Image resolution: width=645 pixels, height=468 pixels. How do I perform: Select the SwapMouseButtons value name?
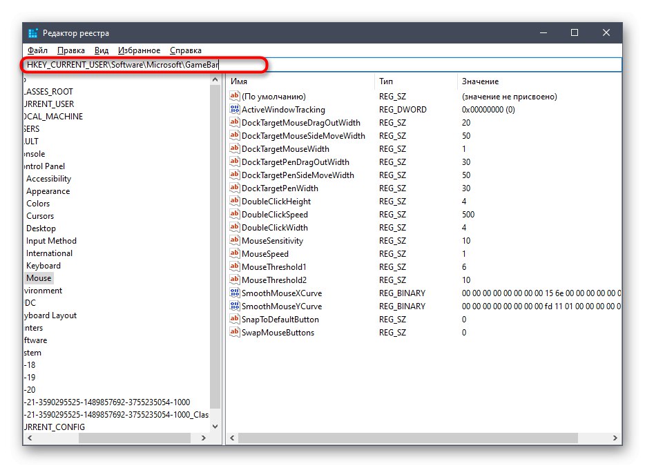[278, 332]
